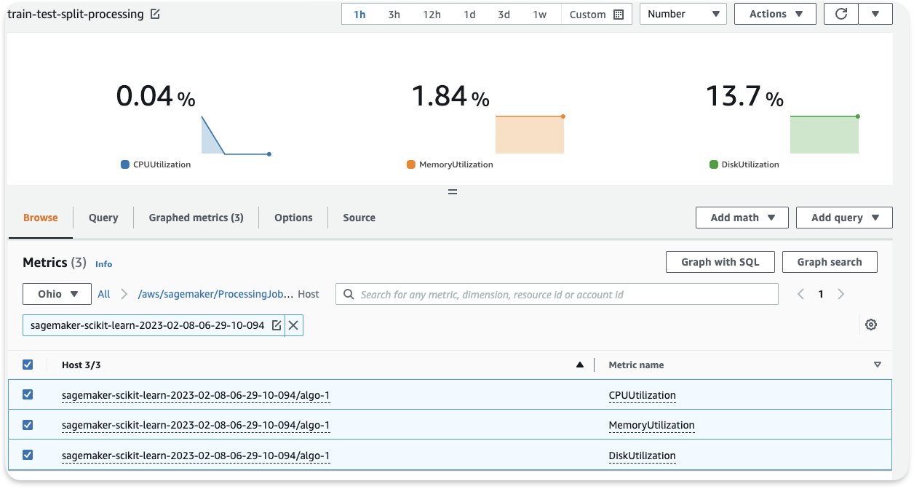Image resolution: width=914 pixels, height=489 pixels.
Task: Click the All breadcrumb link
Action: coord(104,294)
